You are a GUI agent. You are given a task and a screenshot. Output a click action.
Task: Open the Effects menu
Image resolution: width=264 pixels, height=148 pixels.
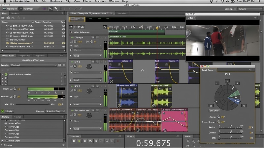coord(87,1)
